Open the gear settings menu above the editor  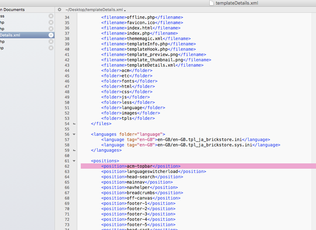pos(60,10)
